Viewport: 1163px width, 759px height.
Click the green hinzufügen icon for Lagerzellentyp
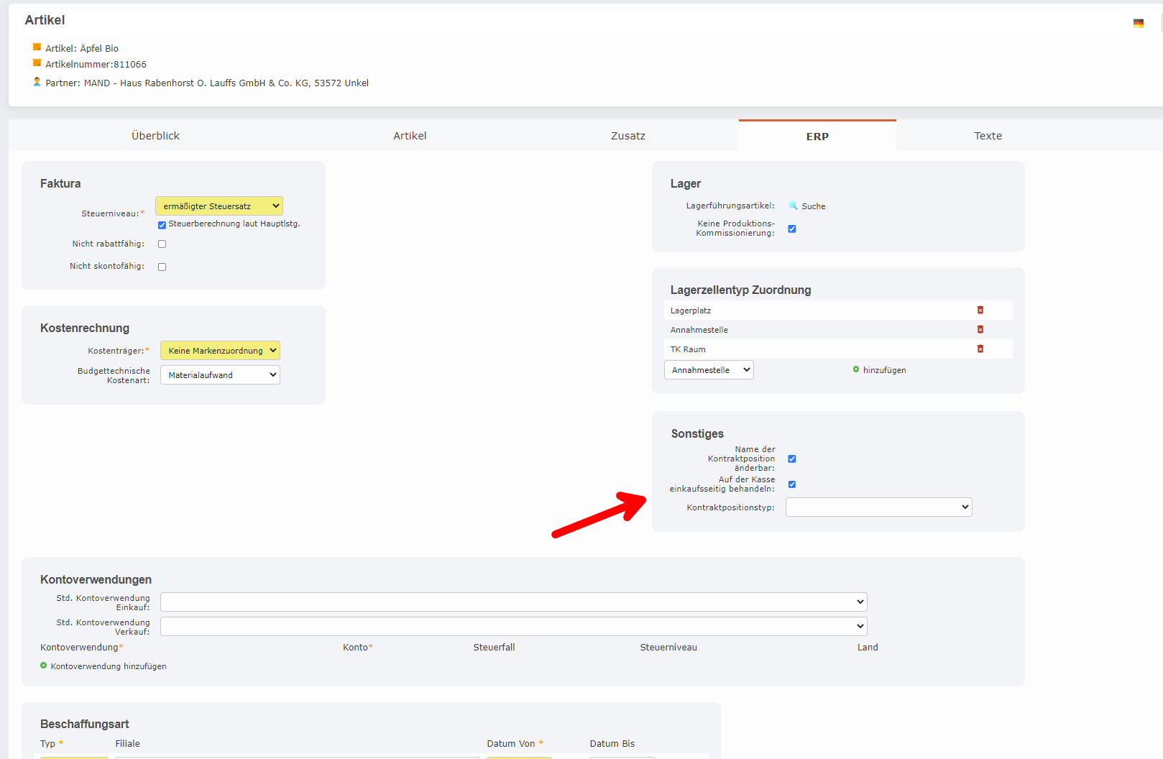855,369
